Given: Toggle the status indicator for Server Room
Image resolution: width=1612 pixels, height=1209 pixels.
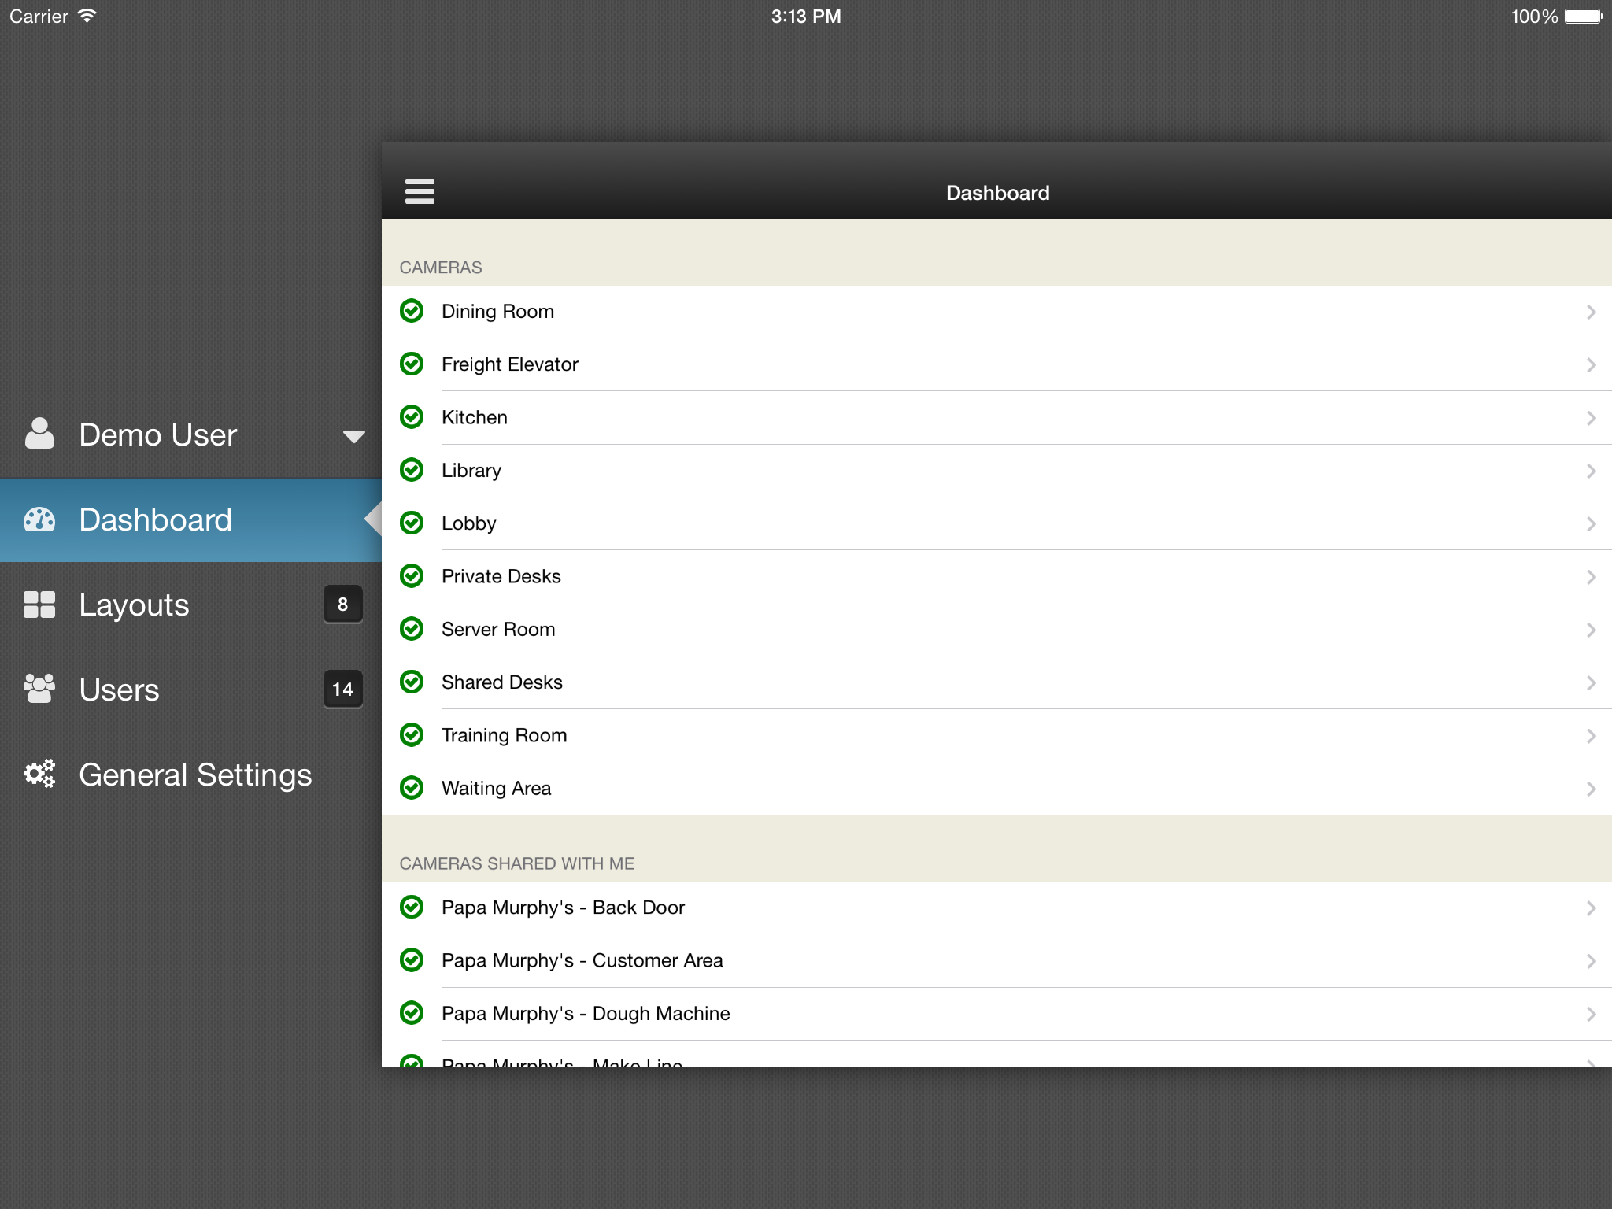Looking at the screenshot, I should (412, 628).
